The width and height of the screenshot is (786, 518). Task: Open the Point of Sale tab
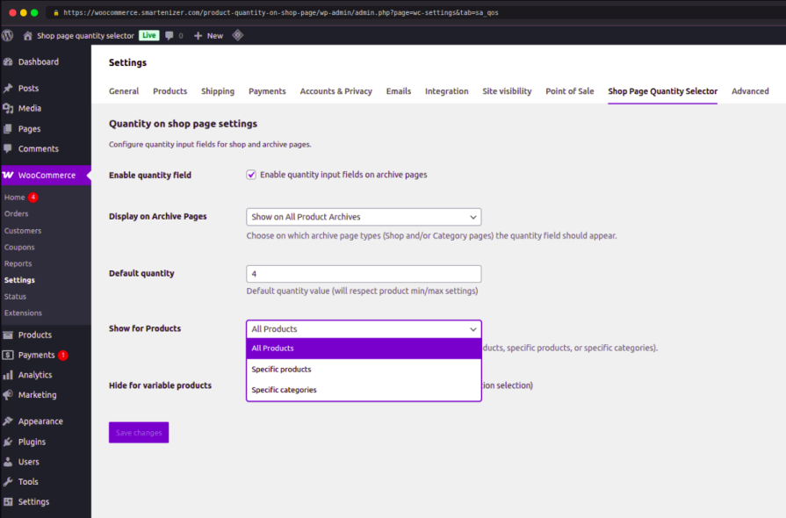[569, 90]
